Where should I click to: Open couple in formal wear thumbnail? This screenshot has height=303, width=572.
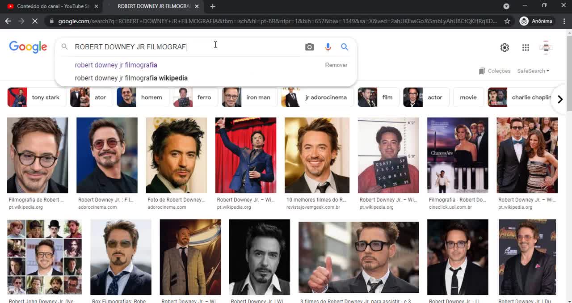[x=527, y=155]
